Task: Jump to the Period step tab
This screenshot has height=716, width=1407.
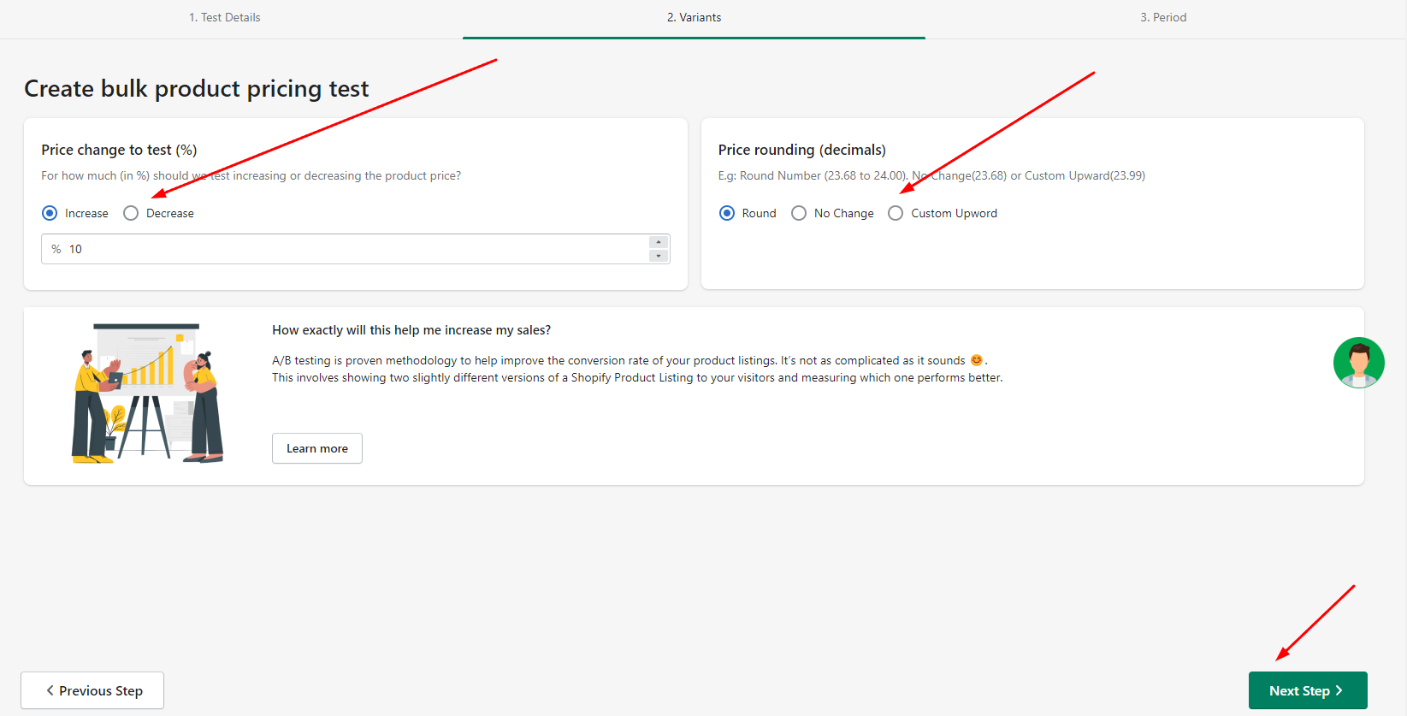Action: click(1162, 17)
